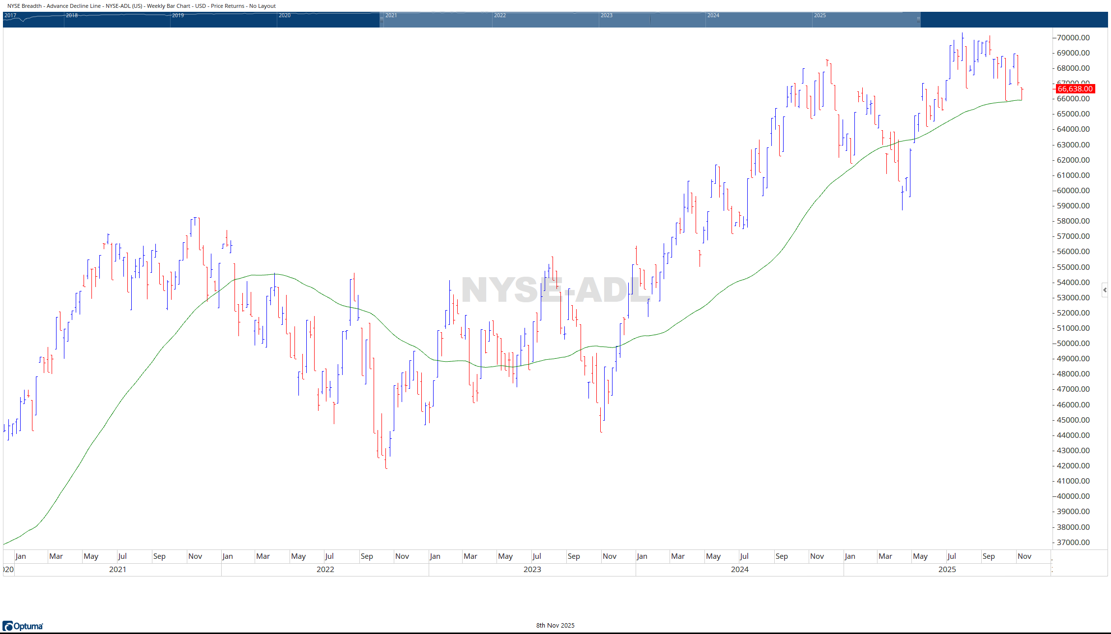This screenshot has height=634, width=1111.
Task: Click the 37000.00 price scale label
Action: click(1073, 543)
